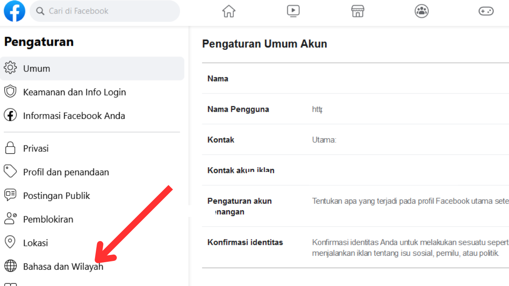This screenshot has width=509, height=286.
Task: Expand the Konfirmasi identitas row
Action: 356,247
